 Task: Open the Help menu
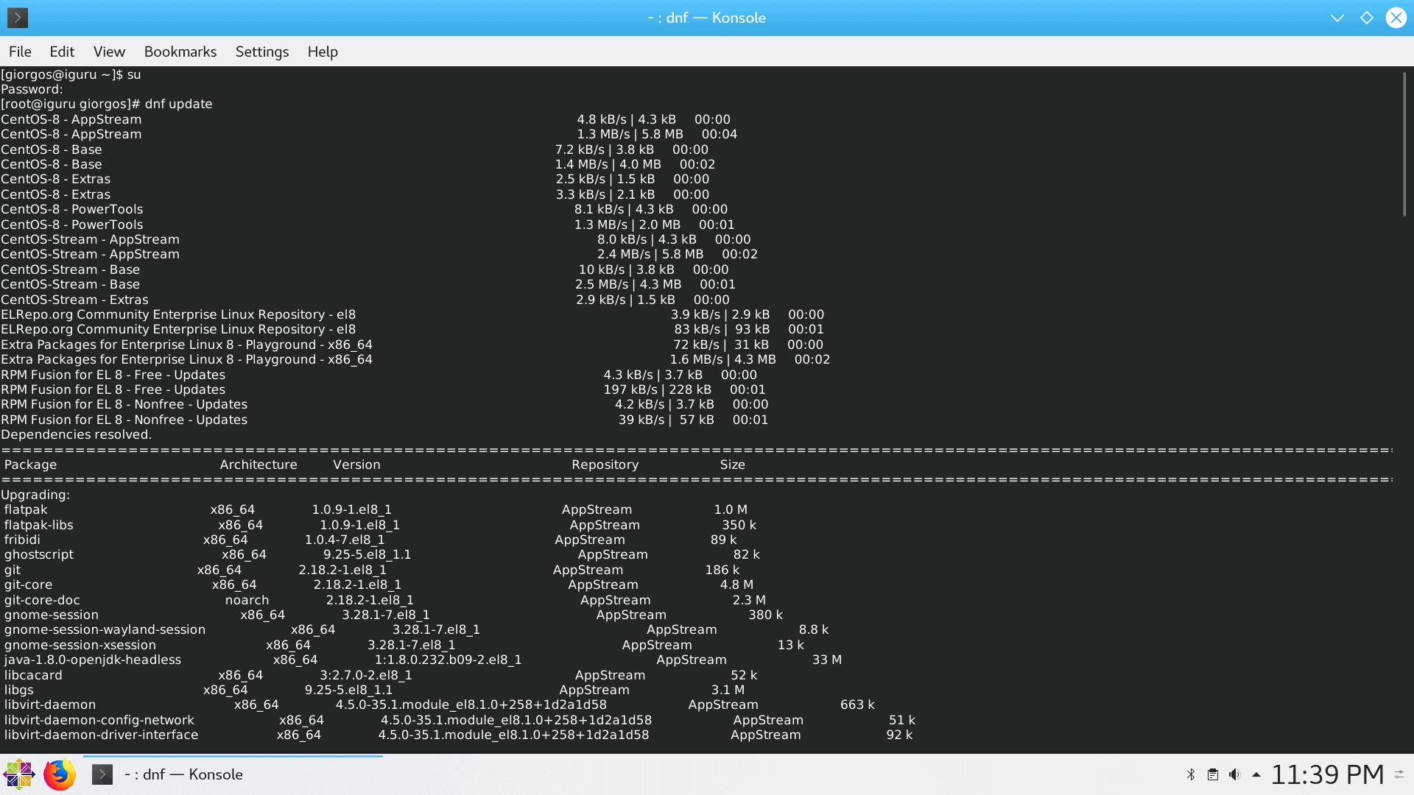pos(323,52)
